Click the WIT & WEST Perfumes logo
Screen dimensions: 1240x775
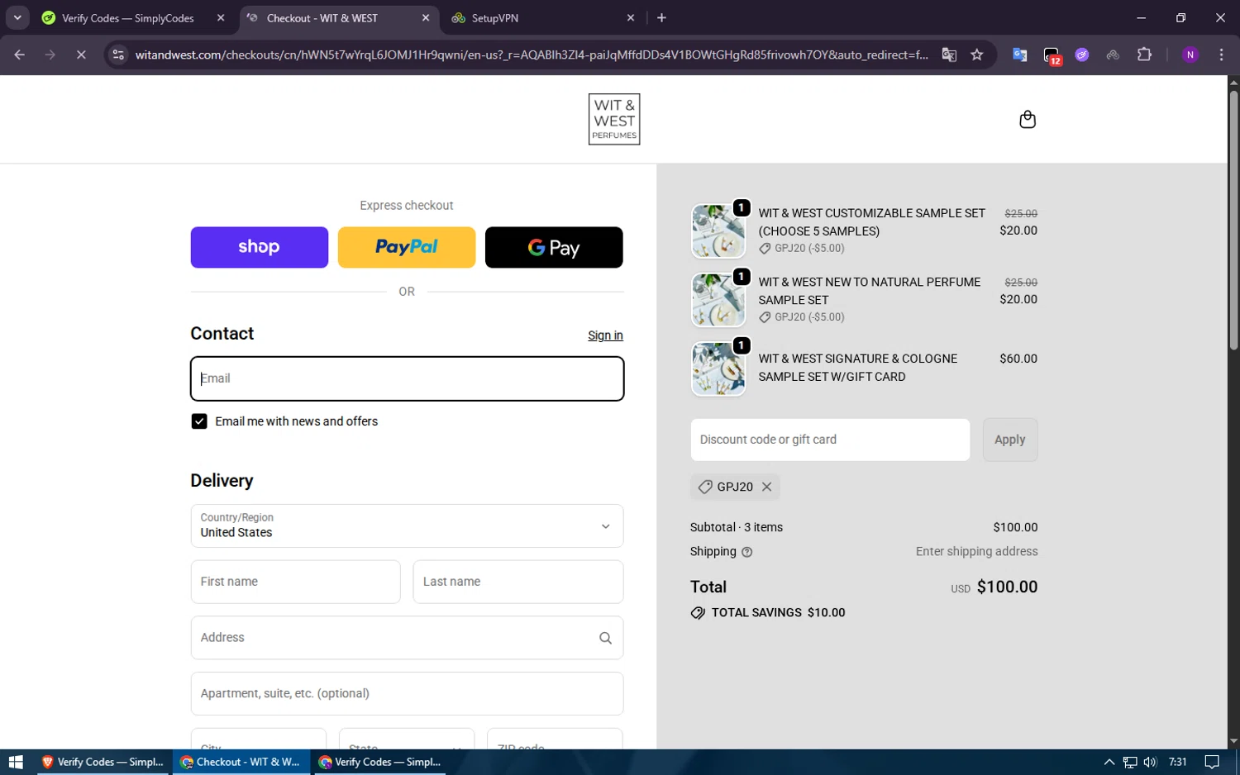(x=614, y=119)
